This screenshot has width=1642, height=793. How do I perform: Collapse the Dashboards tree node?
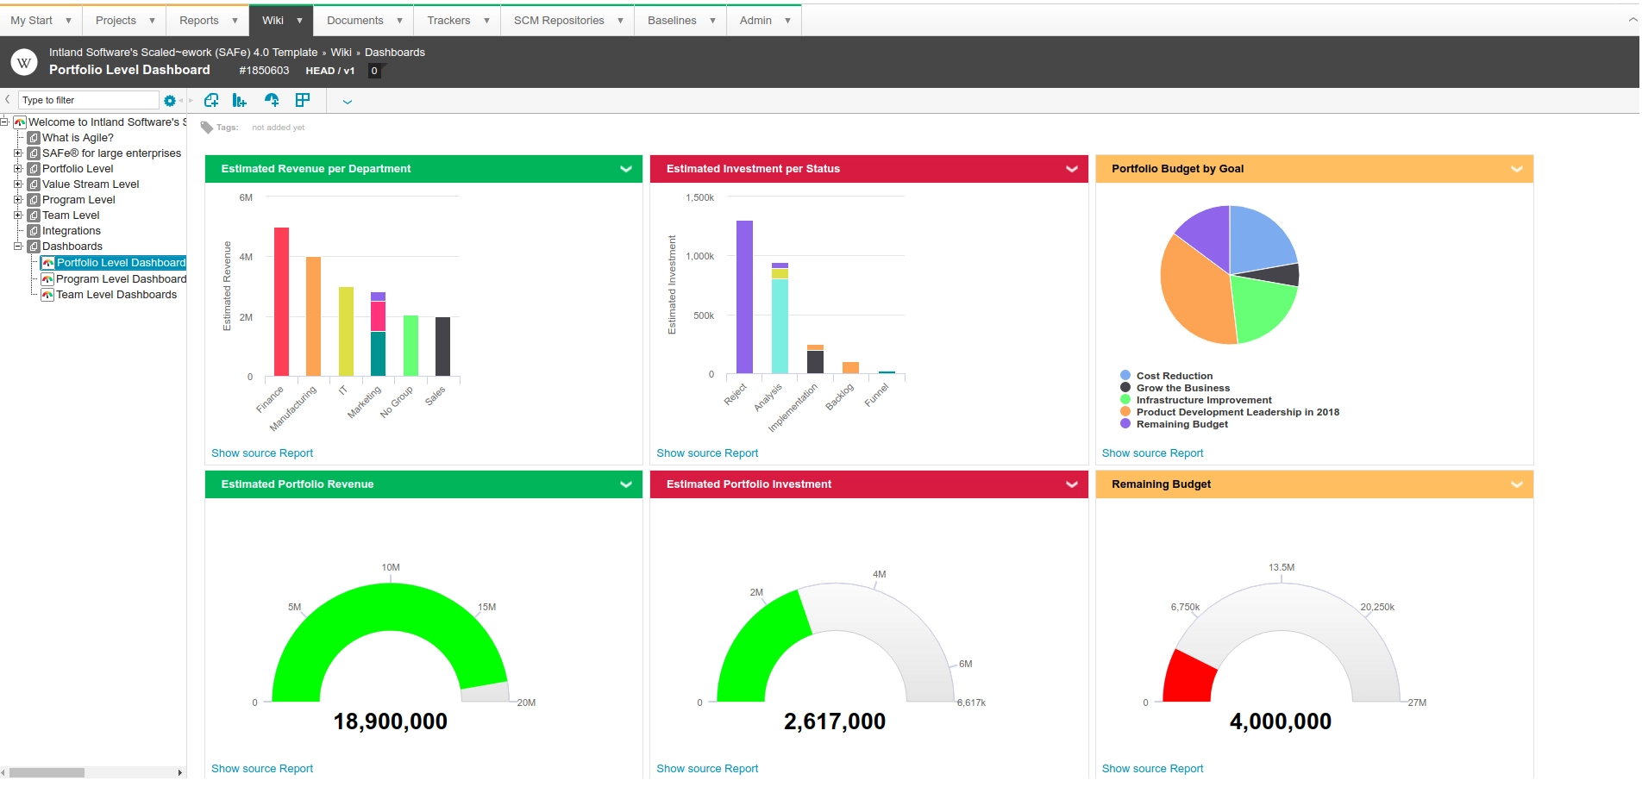(17, 247)
